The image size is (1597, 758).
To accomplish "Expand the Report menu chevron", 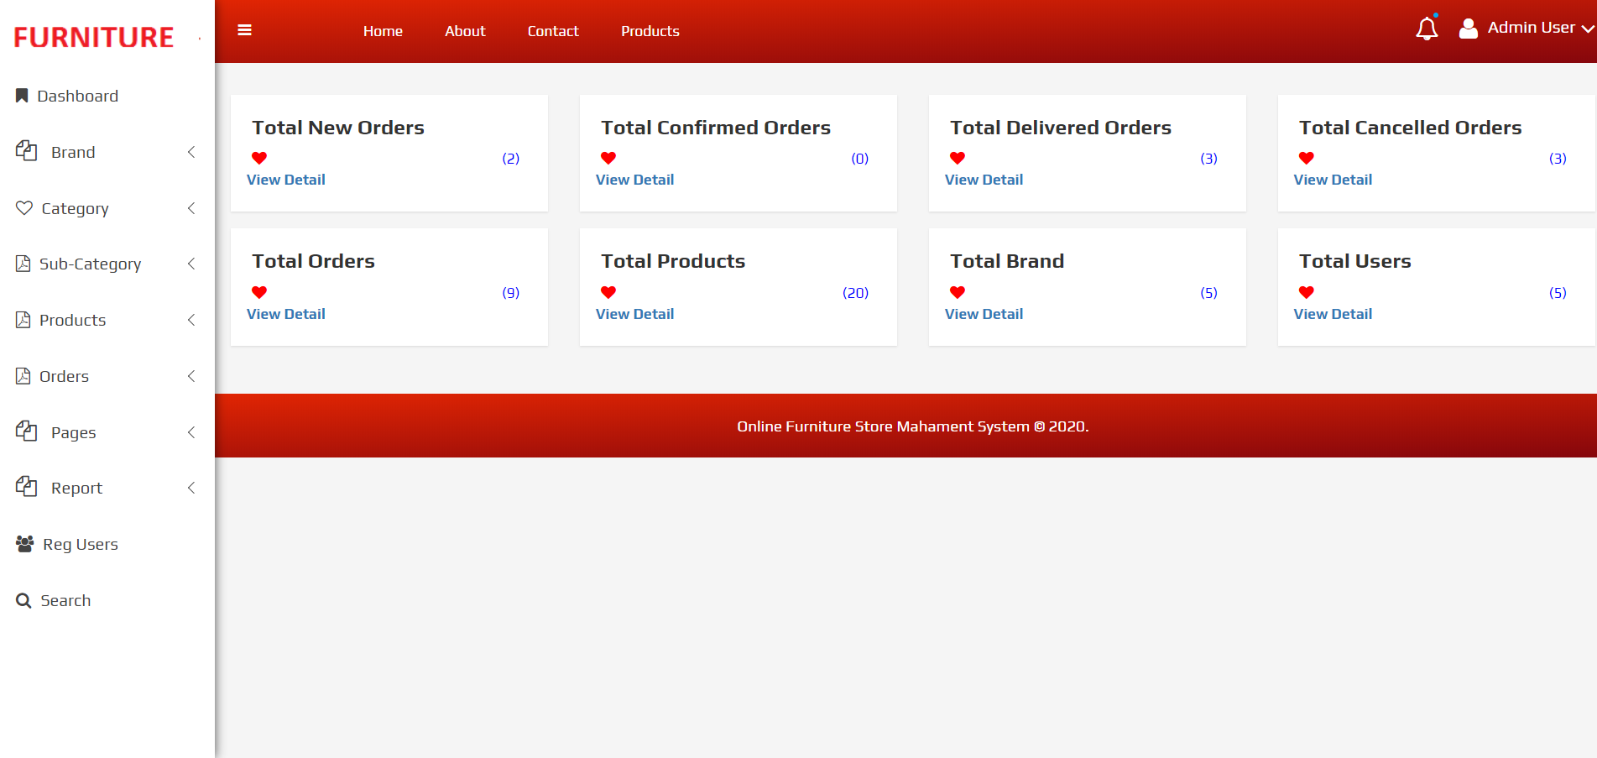I will click(191, 488).
